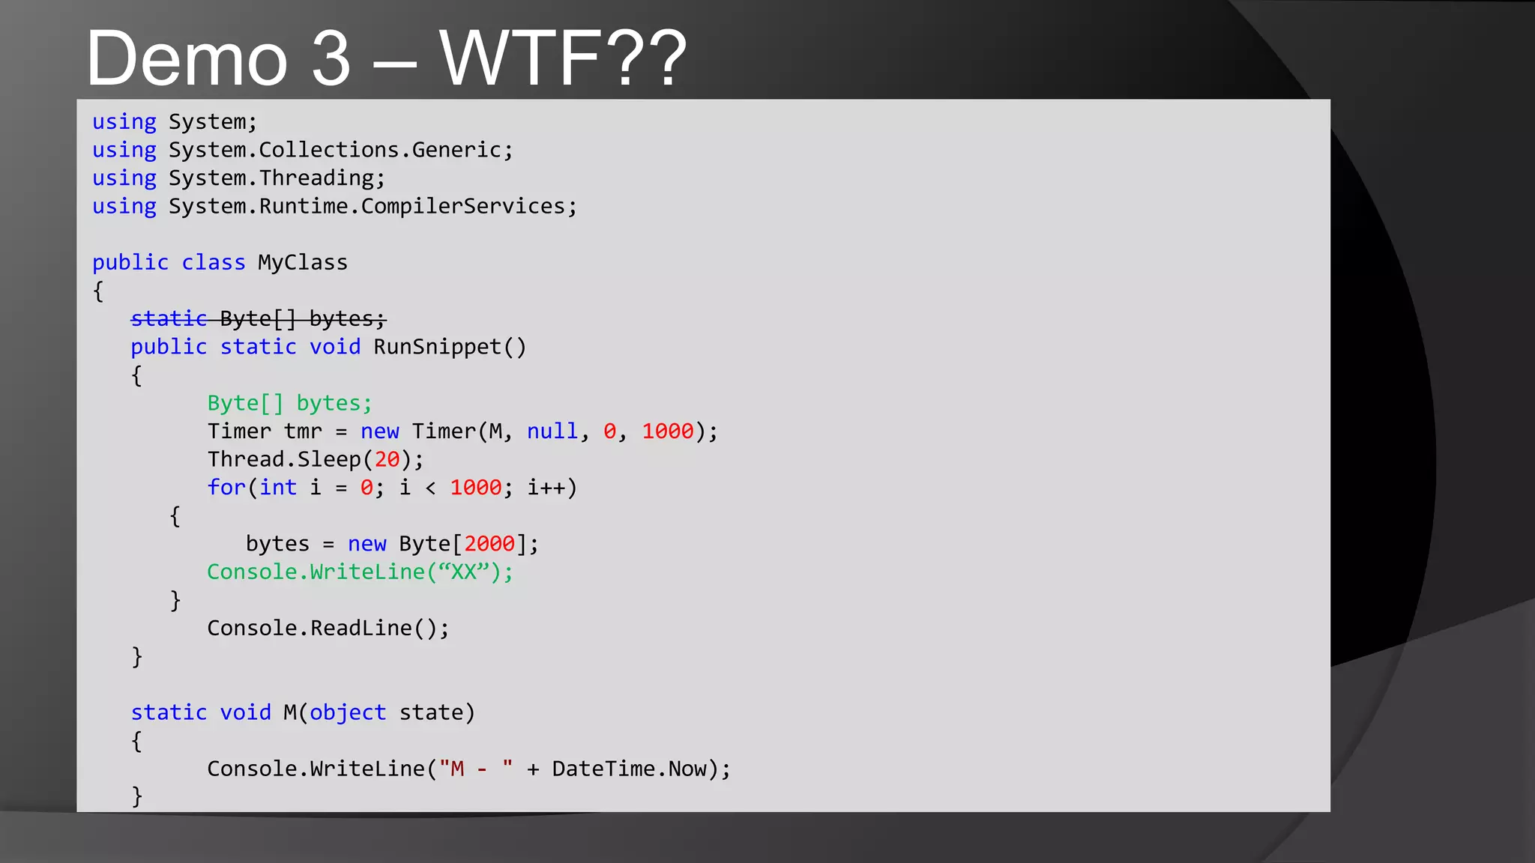The height and width of the screenshot is (863, 1535).
Task: Click the 'for(int i = 0; i < 1000; i++)' line
Action: tap(392, 488)
